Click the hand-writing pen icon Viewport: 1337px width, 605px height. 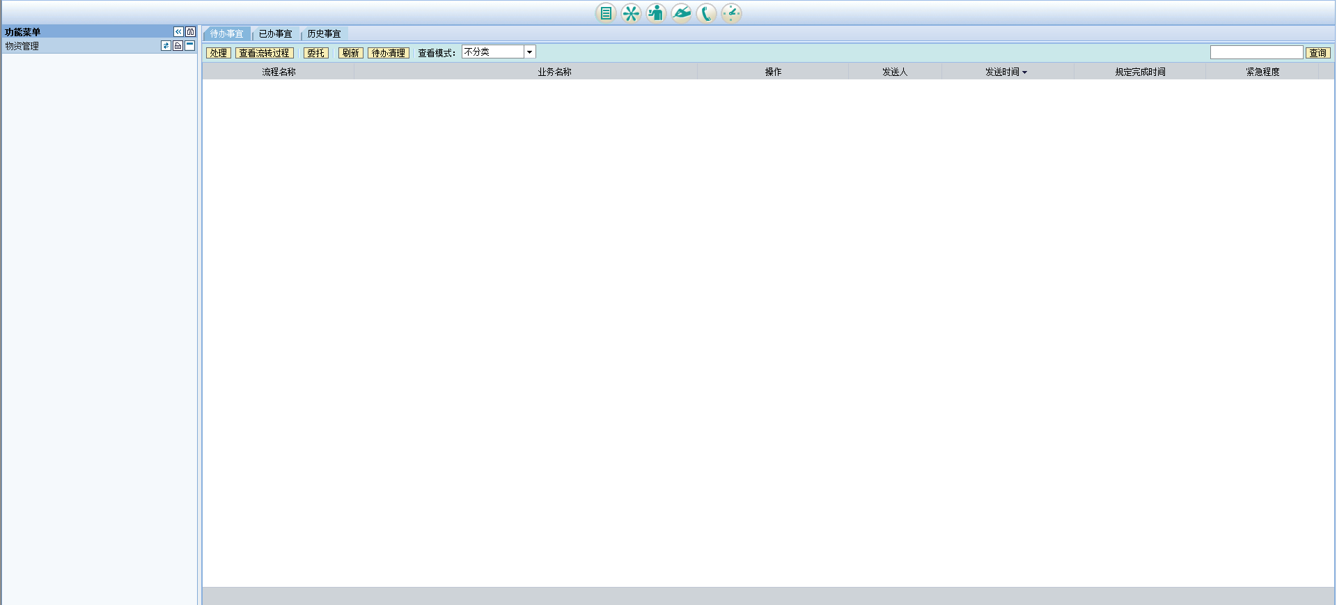681,13
